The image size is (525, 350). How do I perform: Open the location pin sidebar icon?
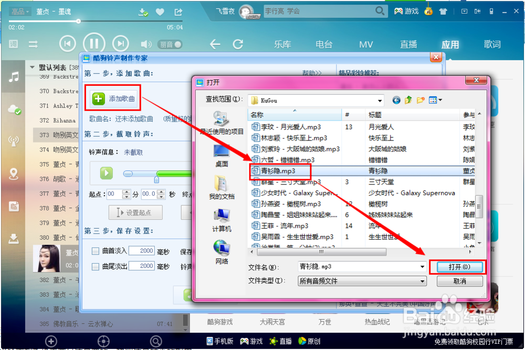[14, 174]
